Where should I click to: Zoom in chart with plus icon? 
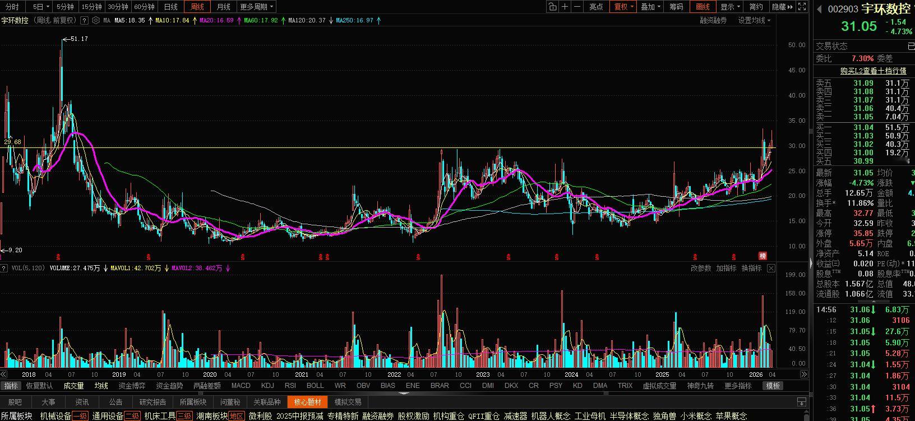click(x=565, y=7)
